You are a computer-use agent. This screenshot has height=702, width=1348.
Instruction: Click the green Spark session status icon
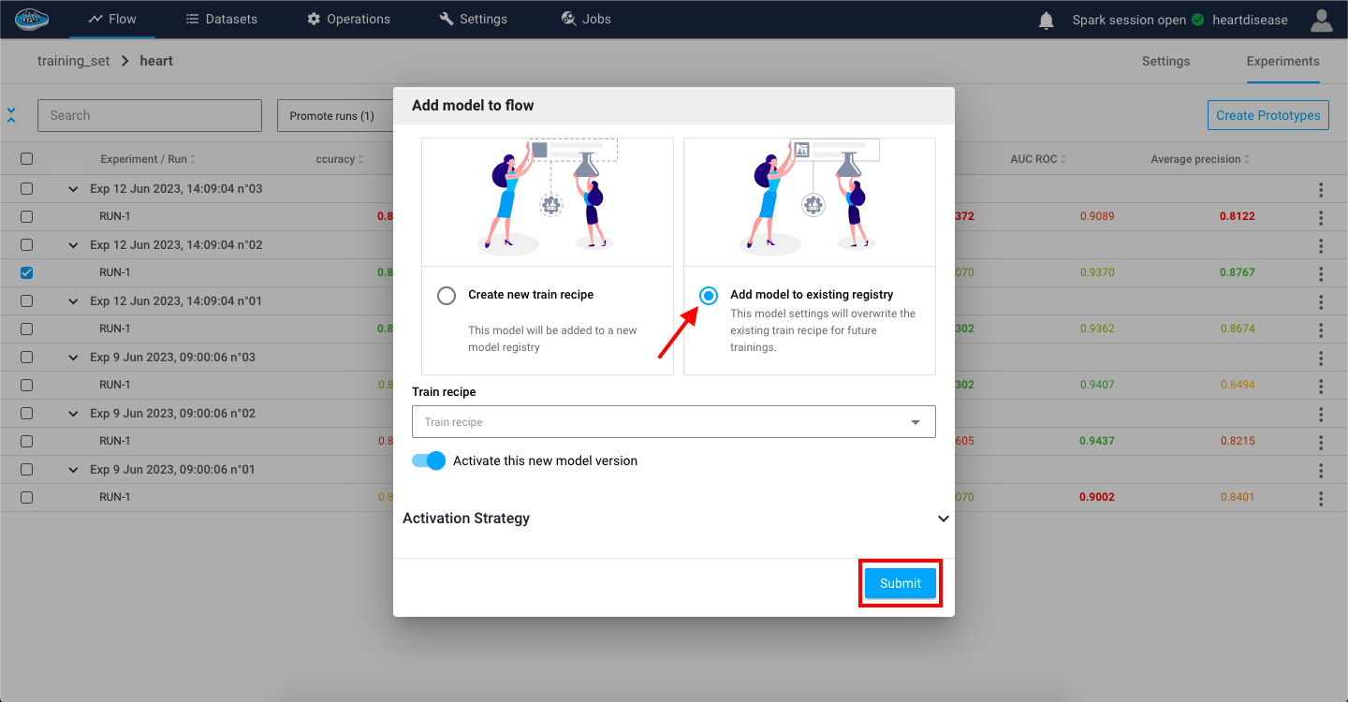click(x=1197, y=20)
